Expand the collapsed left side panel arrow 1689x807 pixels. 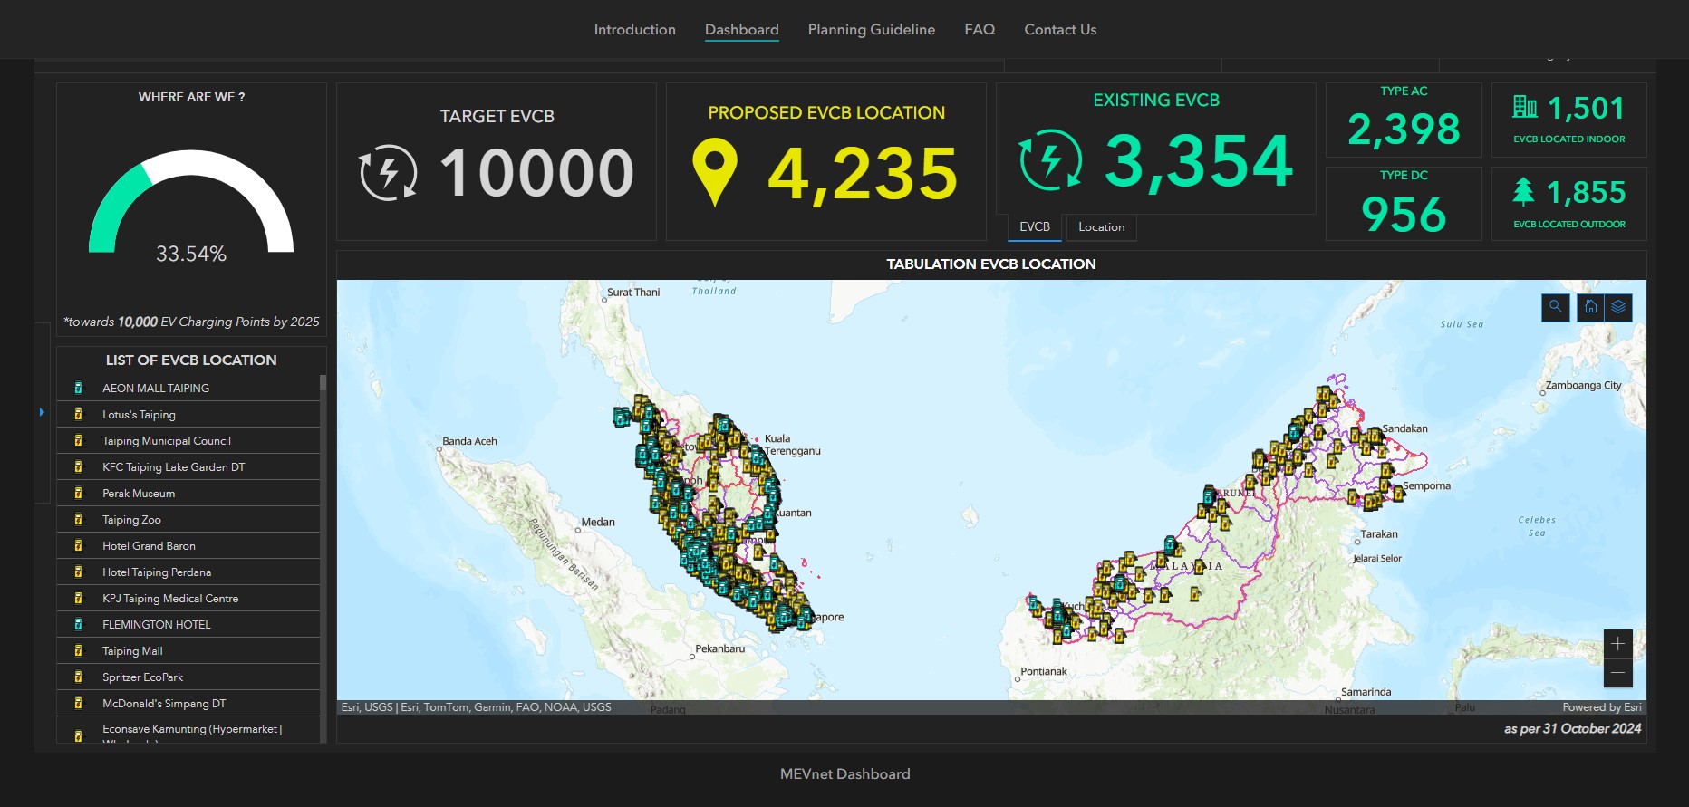point(42,412)
